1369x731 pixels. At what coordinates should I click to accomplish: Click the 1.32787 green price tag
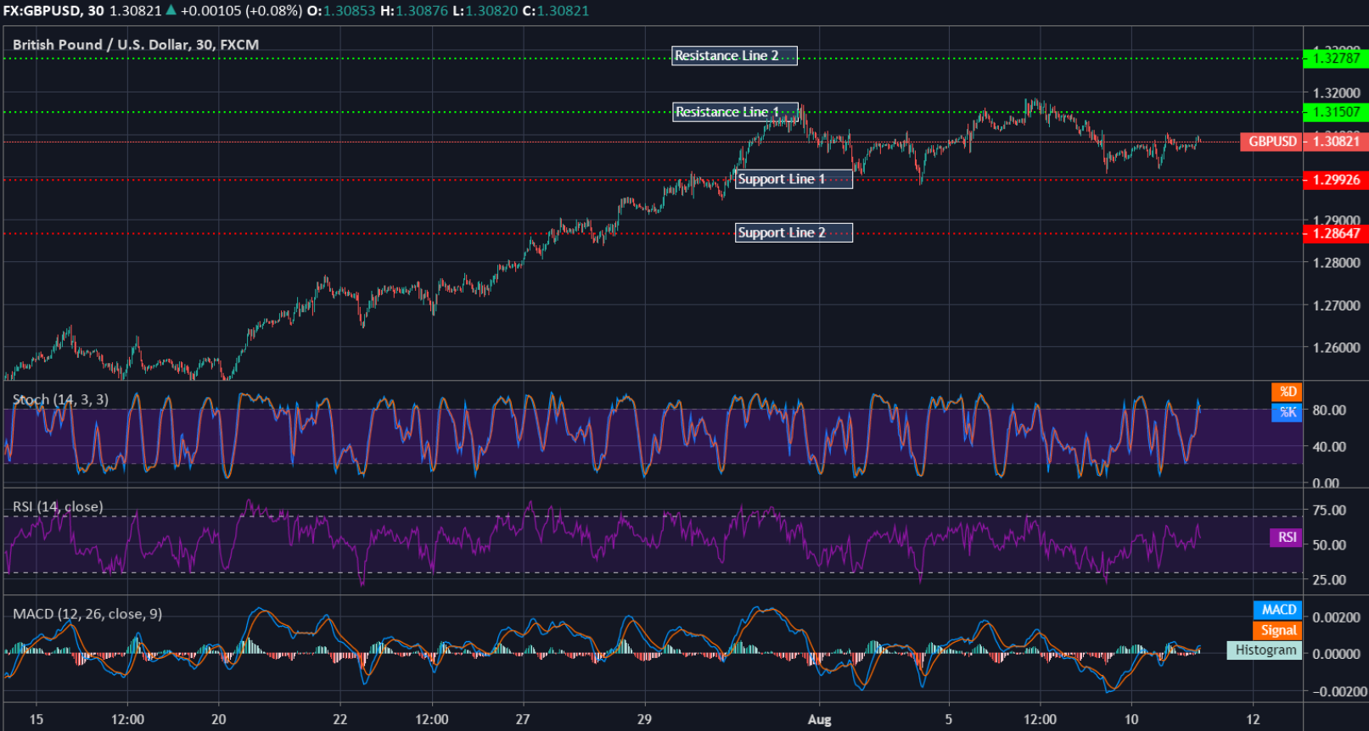pyautogui.click(x=1336, y=59)
